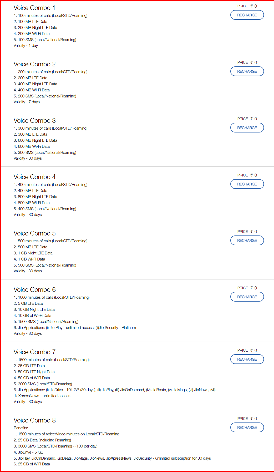Hit RECHARGE next to Voice Combo 4
274x472 pixels.
click(x=247, y=184)
